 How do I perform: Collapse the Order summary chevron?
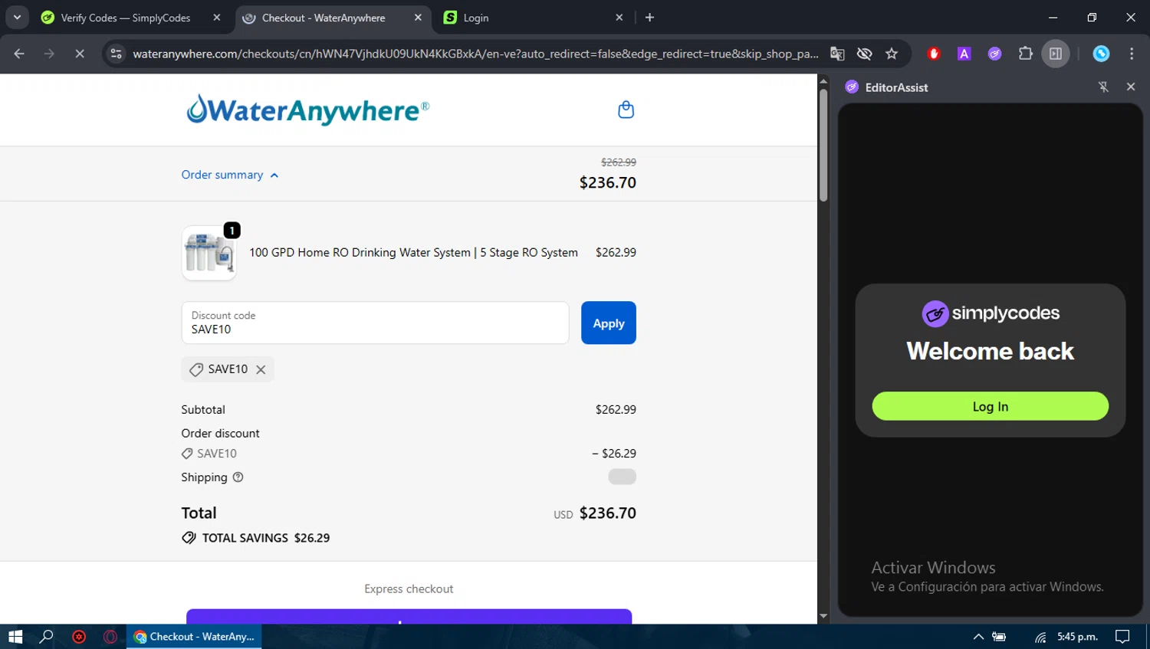point(274,175)
